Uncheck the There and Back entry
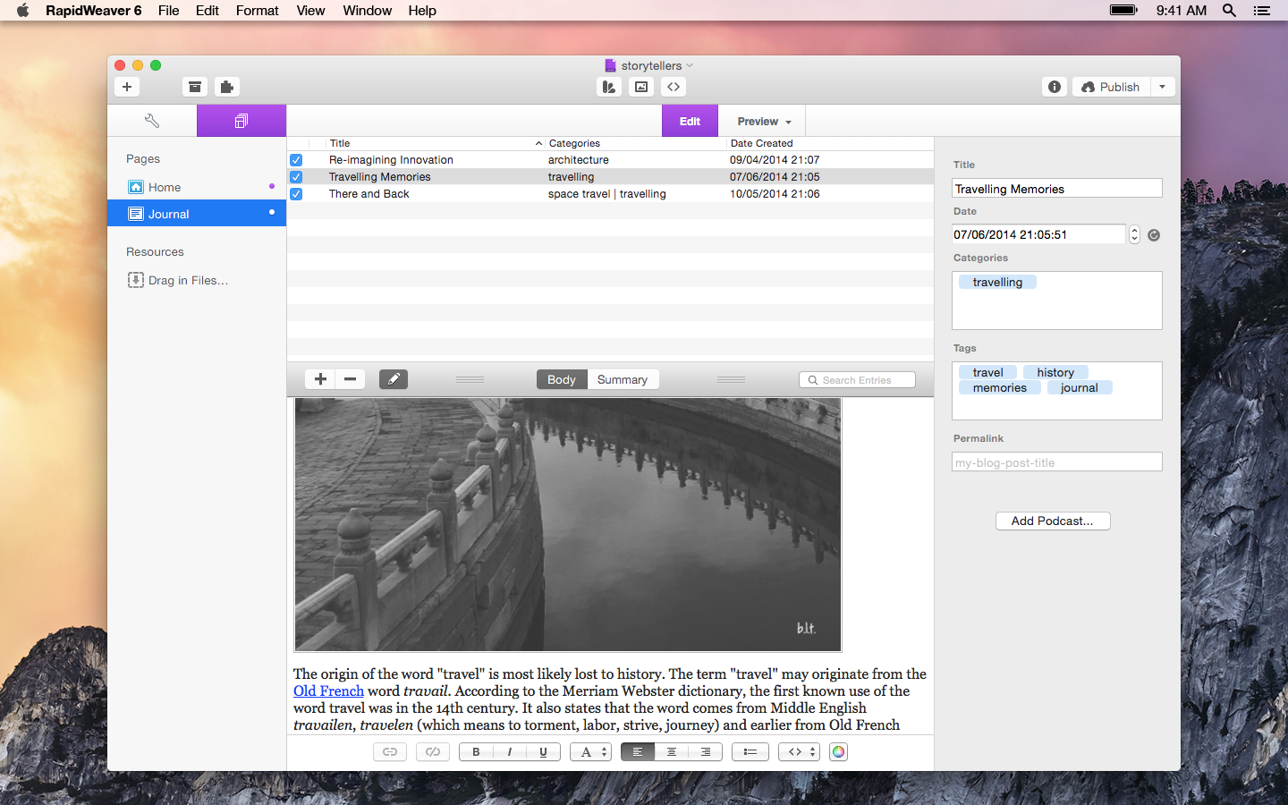1288x805 pixels. [296, 194]
